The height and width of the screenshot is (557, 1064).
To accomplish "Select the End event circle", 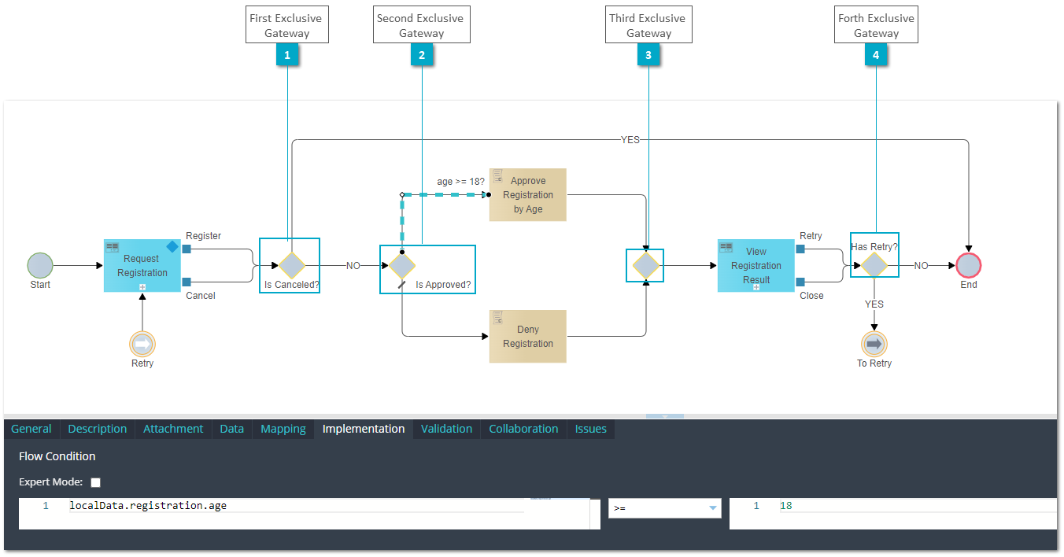I will [x=969, y=265].
